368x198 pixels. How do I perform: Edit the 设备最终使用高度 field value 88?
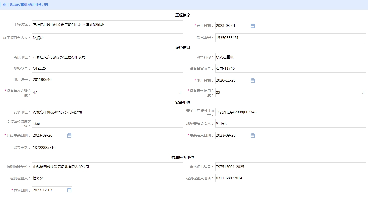288,93
